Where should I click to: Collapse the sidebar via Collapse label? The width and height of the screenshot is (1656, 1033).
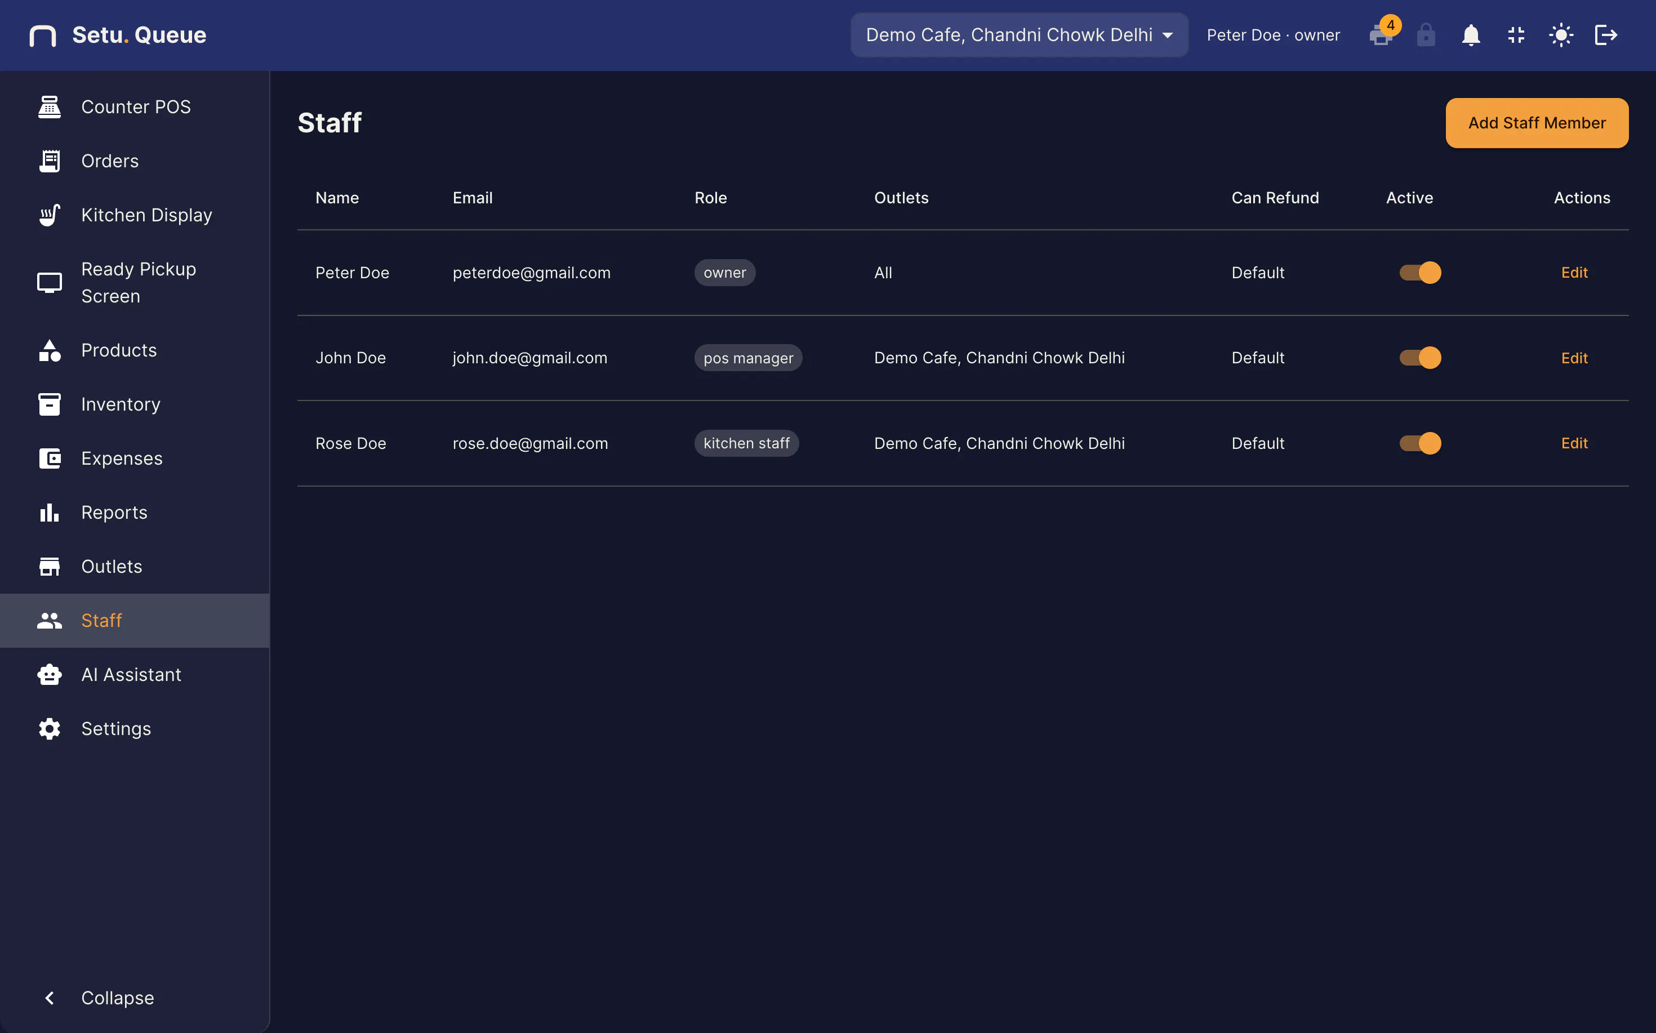(x=118, y=998)
